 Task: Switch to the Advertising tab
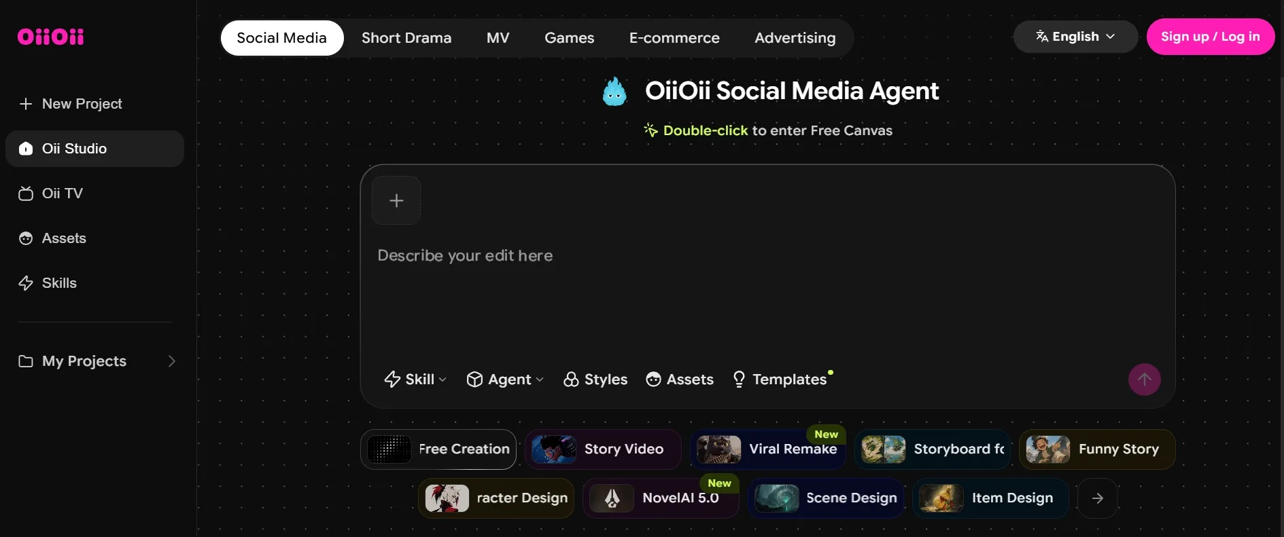pos(795,38)
